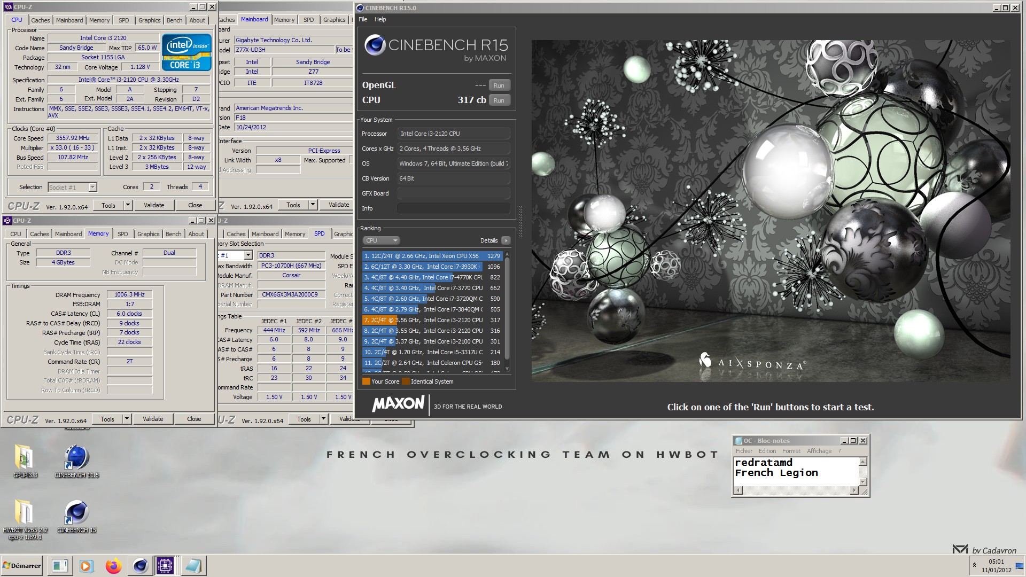Viewport: 1026px width, 577px height.
Task: Run the OpenGL benchmark
Action: tap(499, 85)
